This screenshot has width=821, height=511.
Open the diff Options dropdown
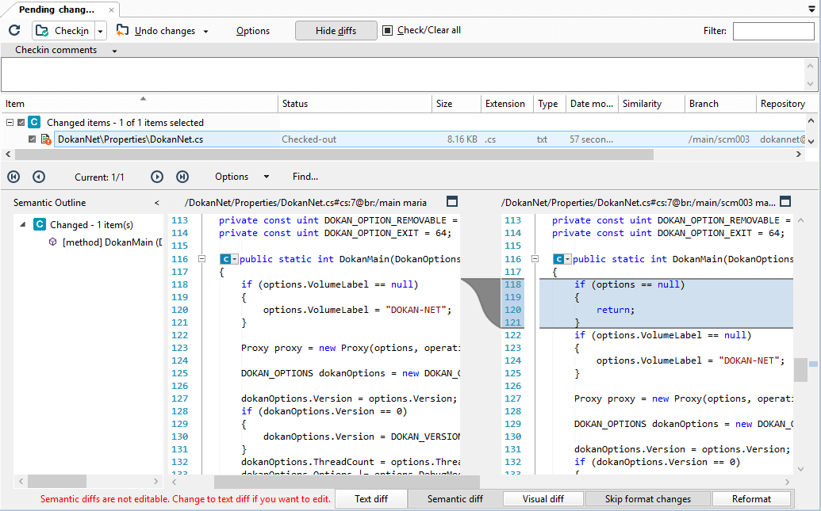(242, 177)
